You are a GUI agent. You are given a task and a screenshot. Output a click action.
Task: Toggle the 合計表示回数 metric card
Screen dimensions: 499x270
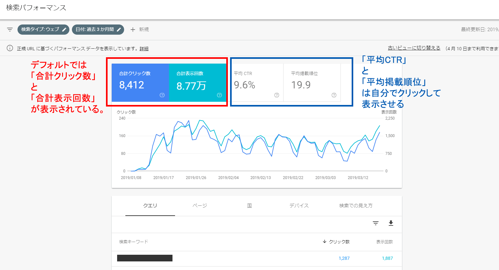197,82
